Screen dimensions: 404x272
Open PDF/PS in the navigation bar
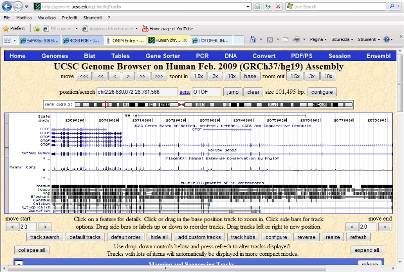pyautogui.click(x=301, y=56)
